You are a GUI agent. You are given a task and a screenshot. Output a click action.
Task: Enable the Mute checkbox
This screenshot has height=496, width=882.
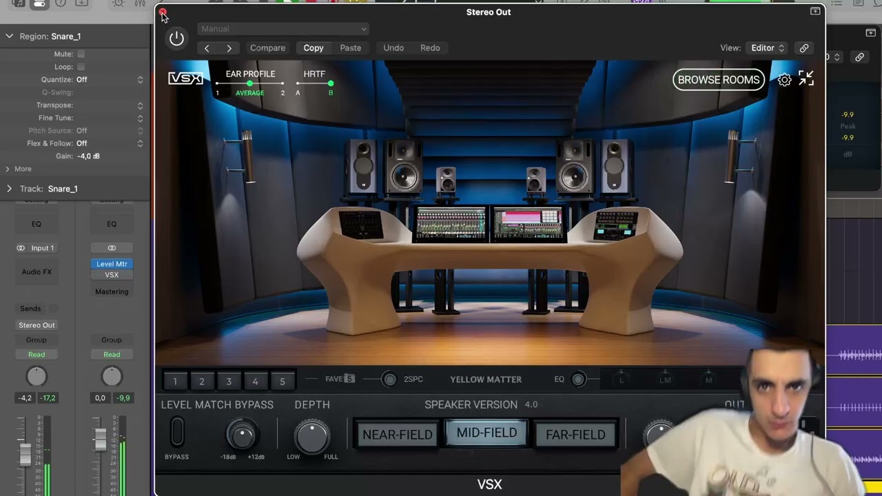pos(81,54)
